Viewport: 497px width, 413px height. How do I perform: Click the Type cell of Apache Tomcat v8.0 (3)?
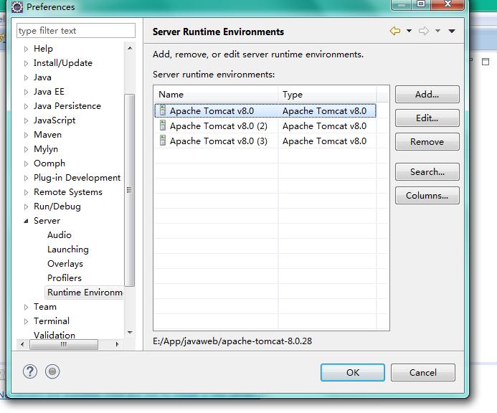(x=324, y=141)
